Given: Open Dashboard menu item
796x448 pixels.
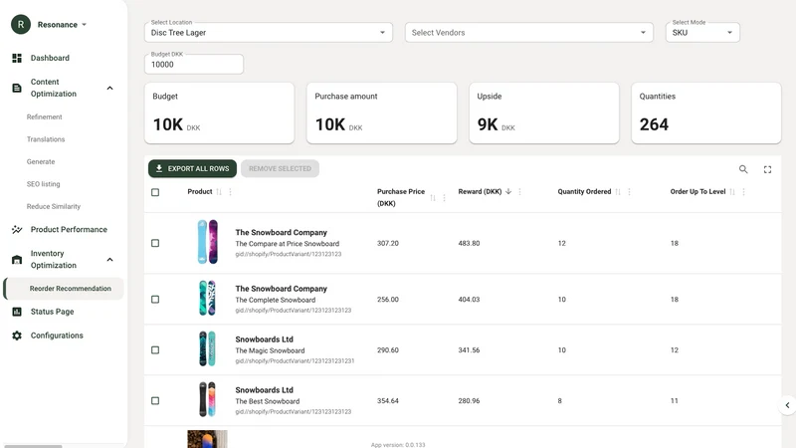Looking at the screenshot, I should click(50, 58).
